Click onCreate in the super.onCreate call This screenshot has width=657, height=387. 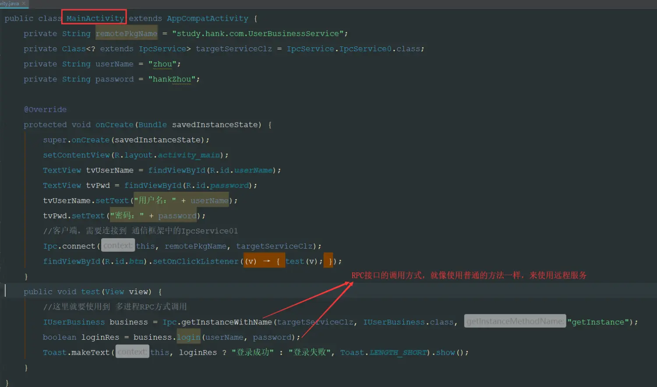tap(91, 140)
